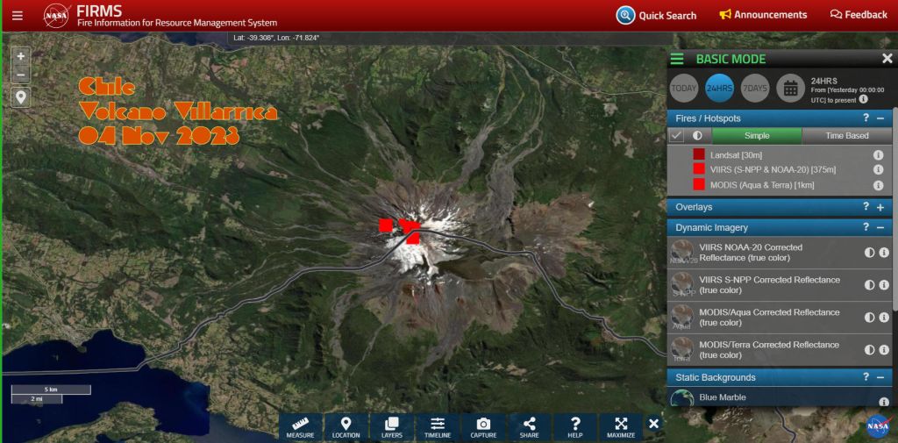Select the 7DAYS time range
This screenshot has height=443, width=898.
coord(754,88)
